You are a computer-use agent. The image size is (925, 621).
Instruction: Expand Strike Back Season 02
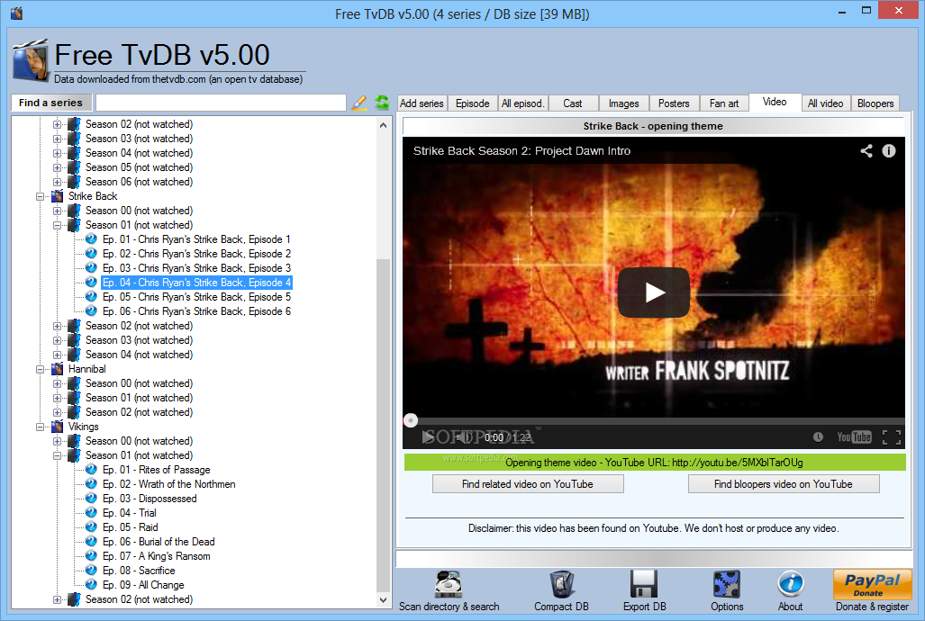pos(58,326)
